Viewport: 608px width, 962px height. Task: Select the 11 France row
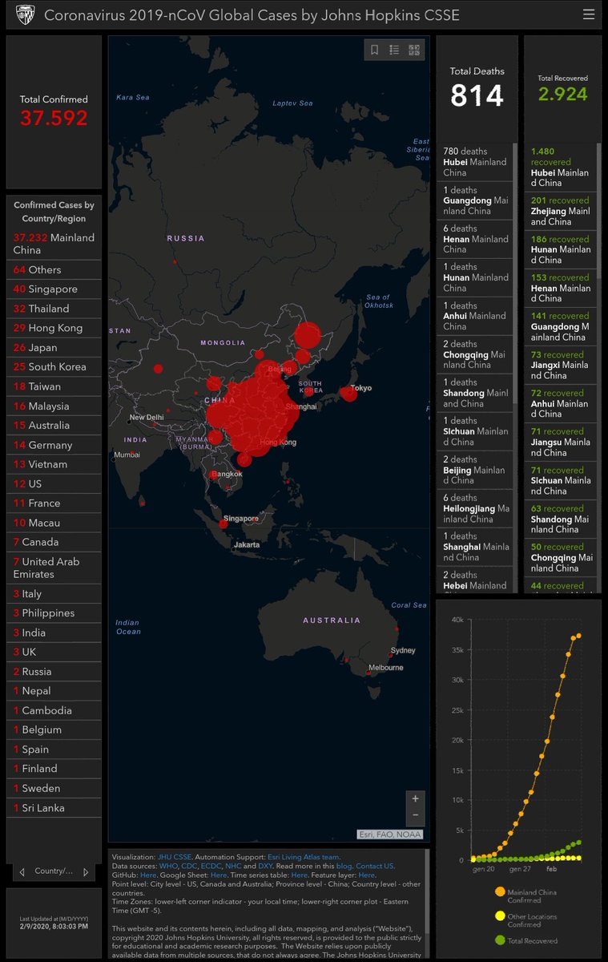pyautogui.click(x=54, y=503)
